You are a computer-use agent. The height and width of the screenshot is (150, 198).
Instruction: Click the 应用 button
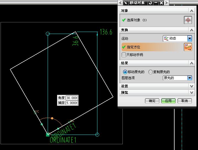(x=168, y=101)
